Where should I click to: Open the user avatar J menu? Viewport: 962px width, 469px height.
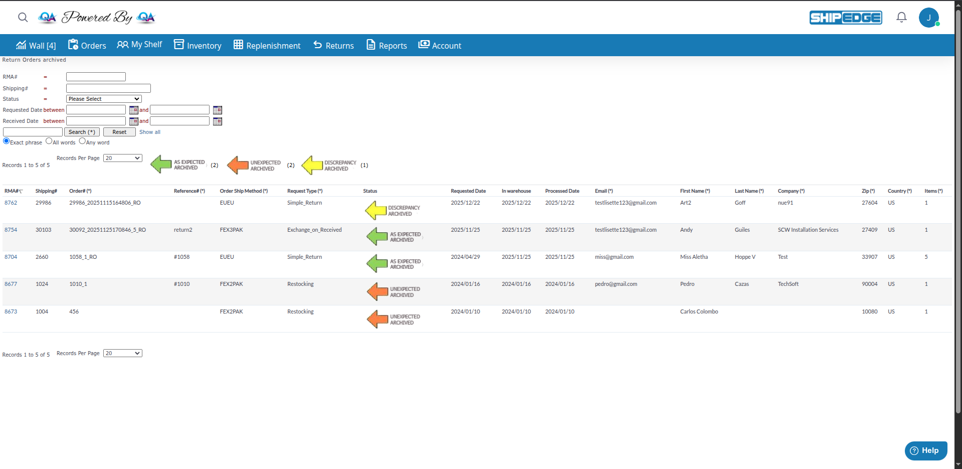[928, 18]
